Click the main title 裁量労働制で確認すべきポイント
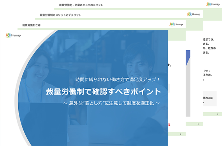Viewport: 222px width, 146px height. (x=103, y=91)
